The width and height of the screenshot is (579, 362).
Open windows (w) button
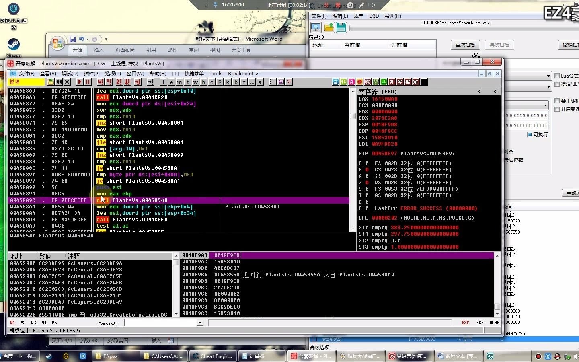[x=195, y=82]
